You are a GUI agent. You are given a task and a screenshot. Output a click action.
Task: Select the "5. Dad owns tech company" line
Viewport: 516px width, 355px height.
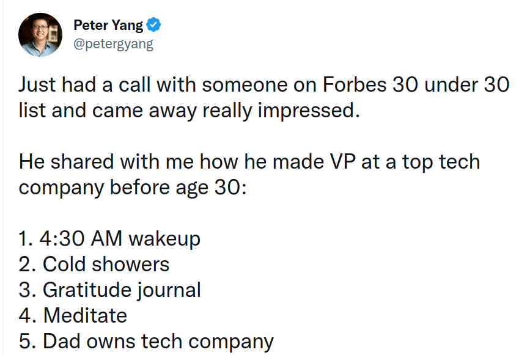pos(146,341)
